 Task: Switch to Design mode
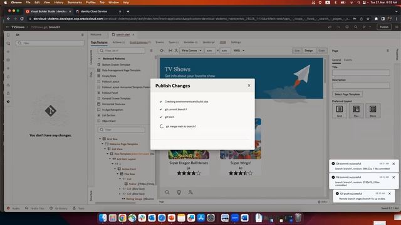coord(308,51)
